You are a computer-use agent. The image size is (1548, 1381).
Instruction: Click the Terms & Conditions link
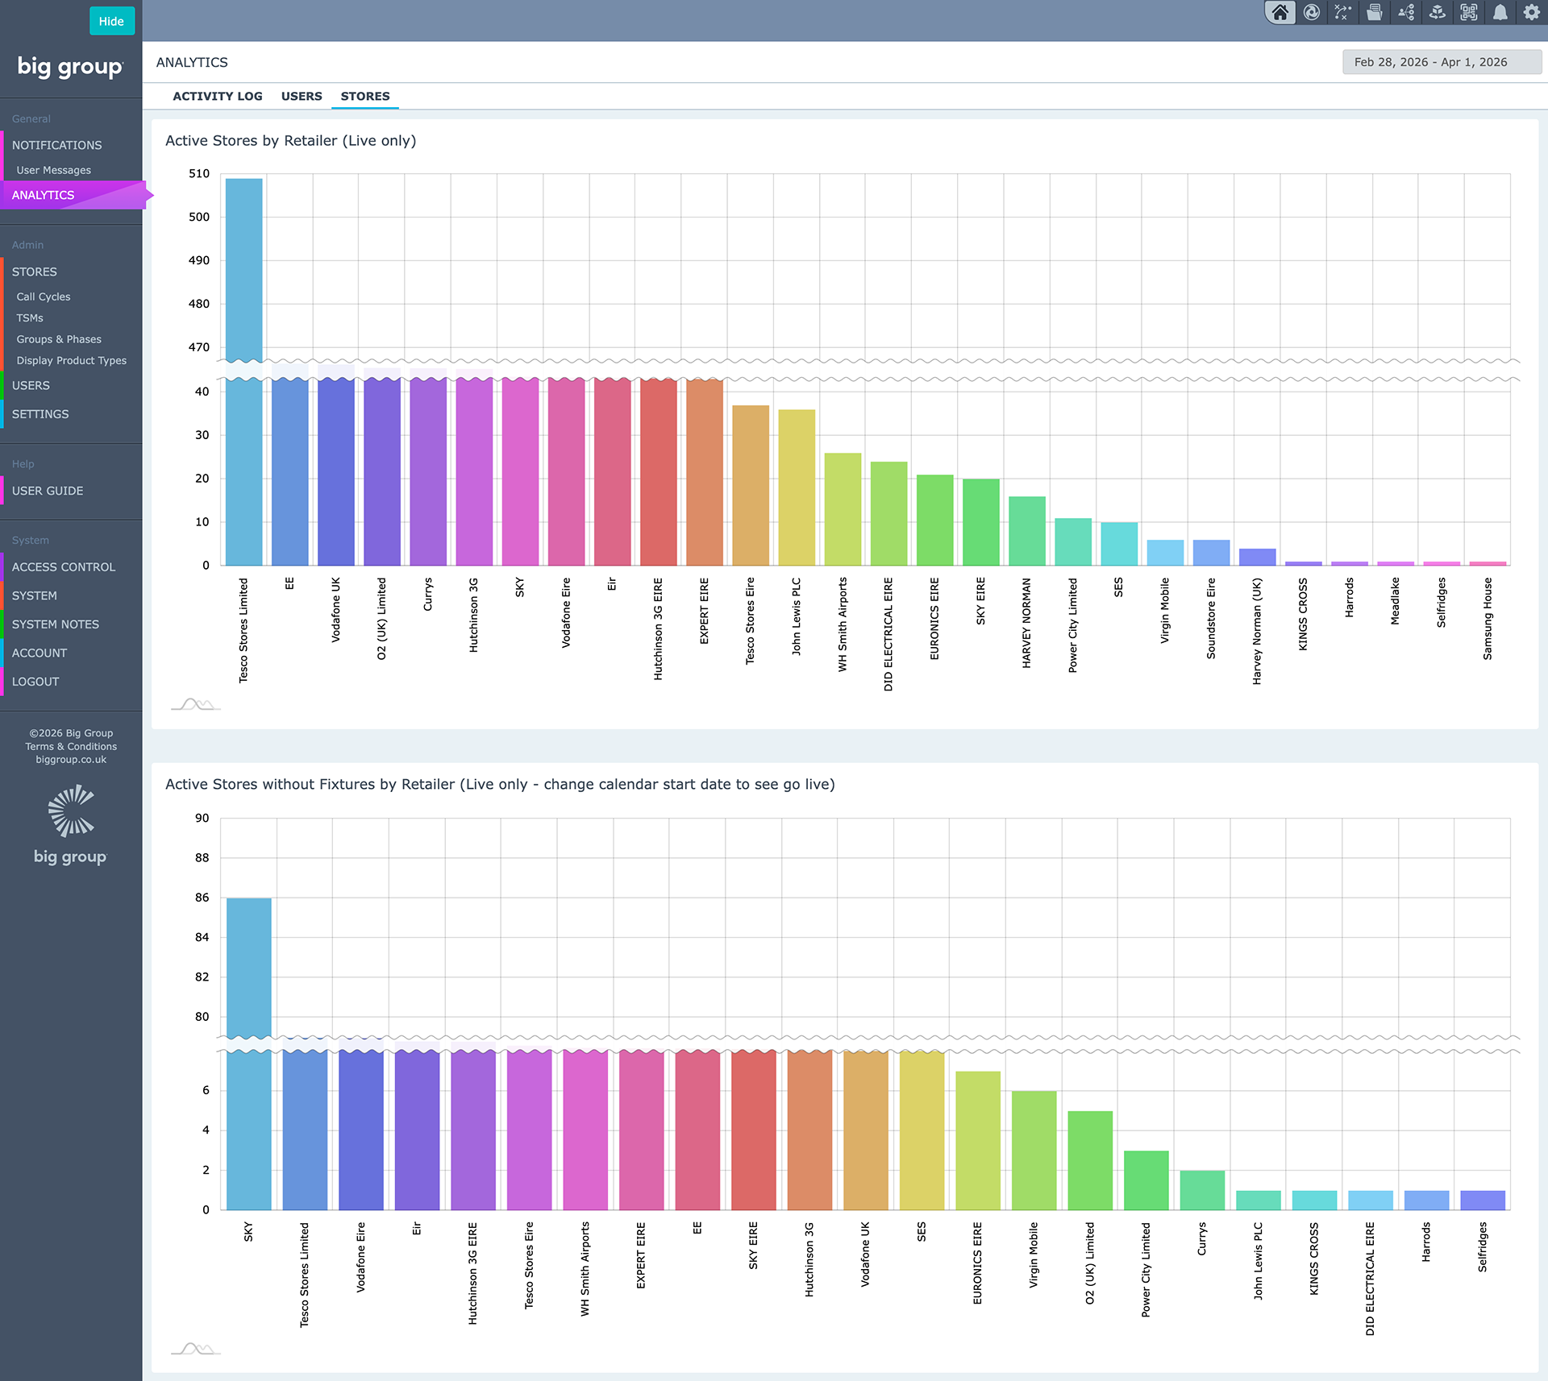pos(71,746)
